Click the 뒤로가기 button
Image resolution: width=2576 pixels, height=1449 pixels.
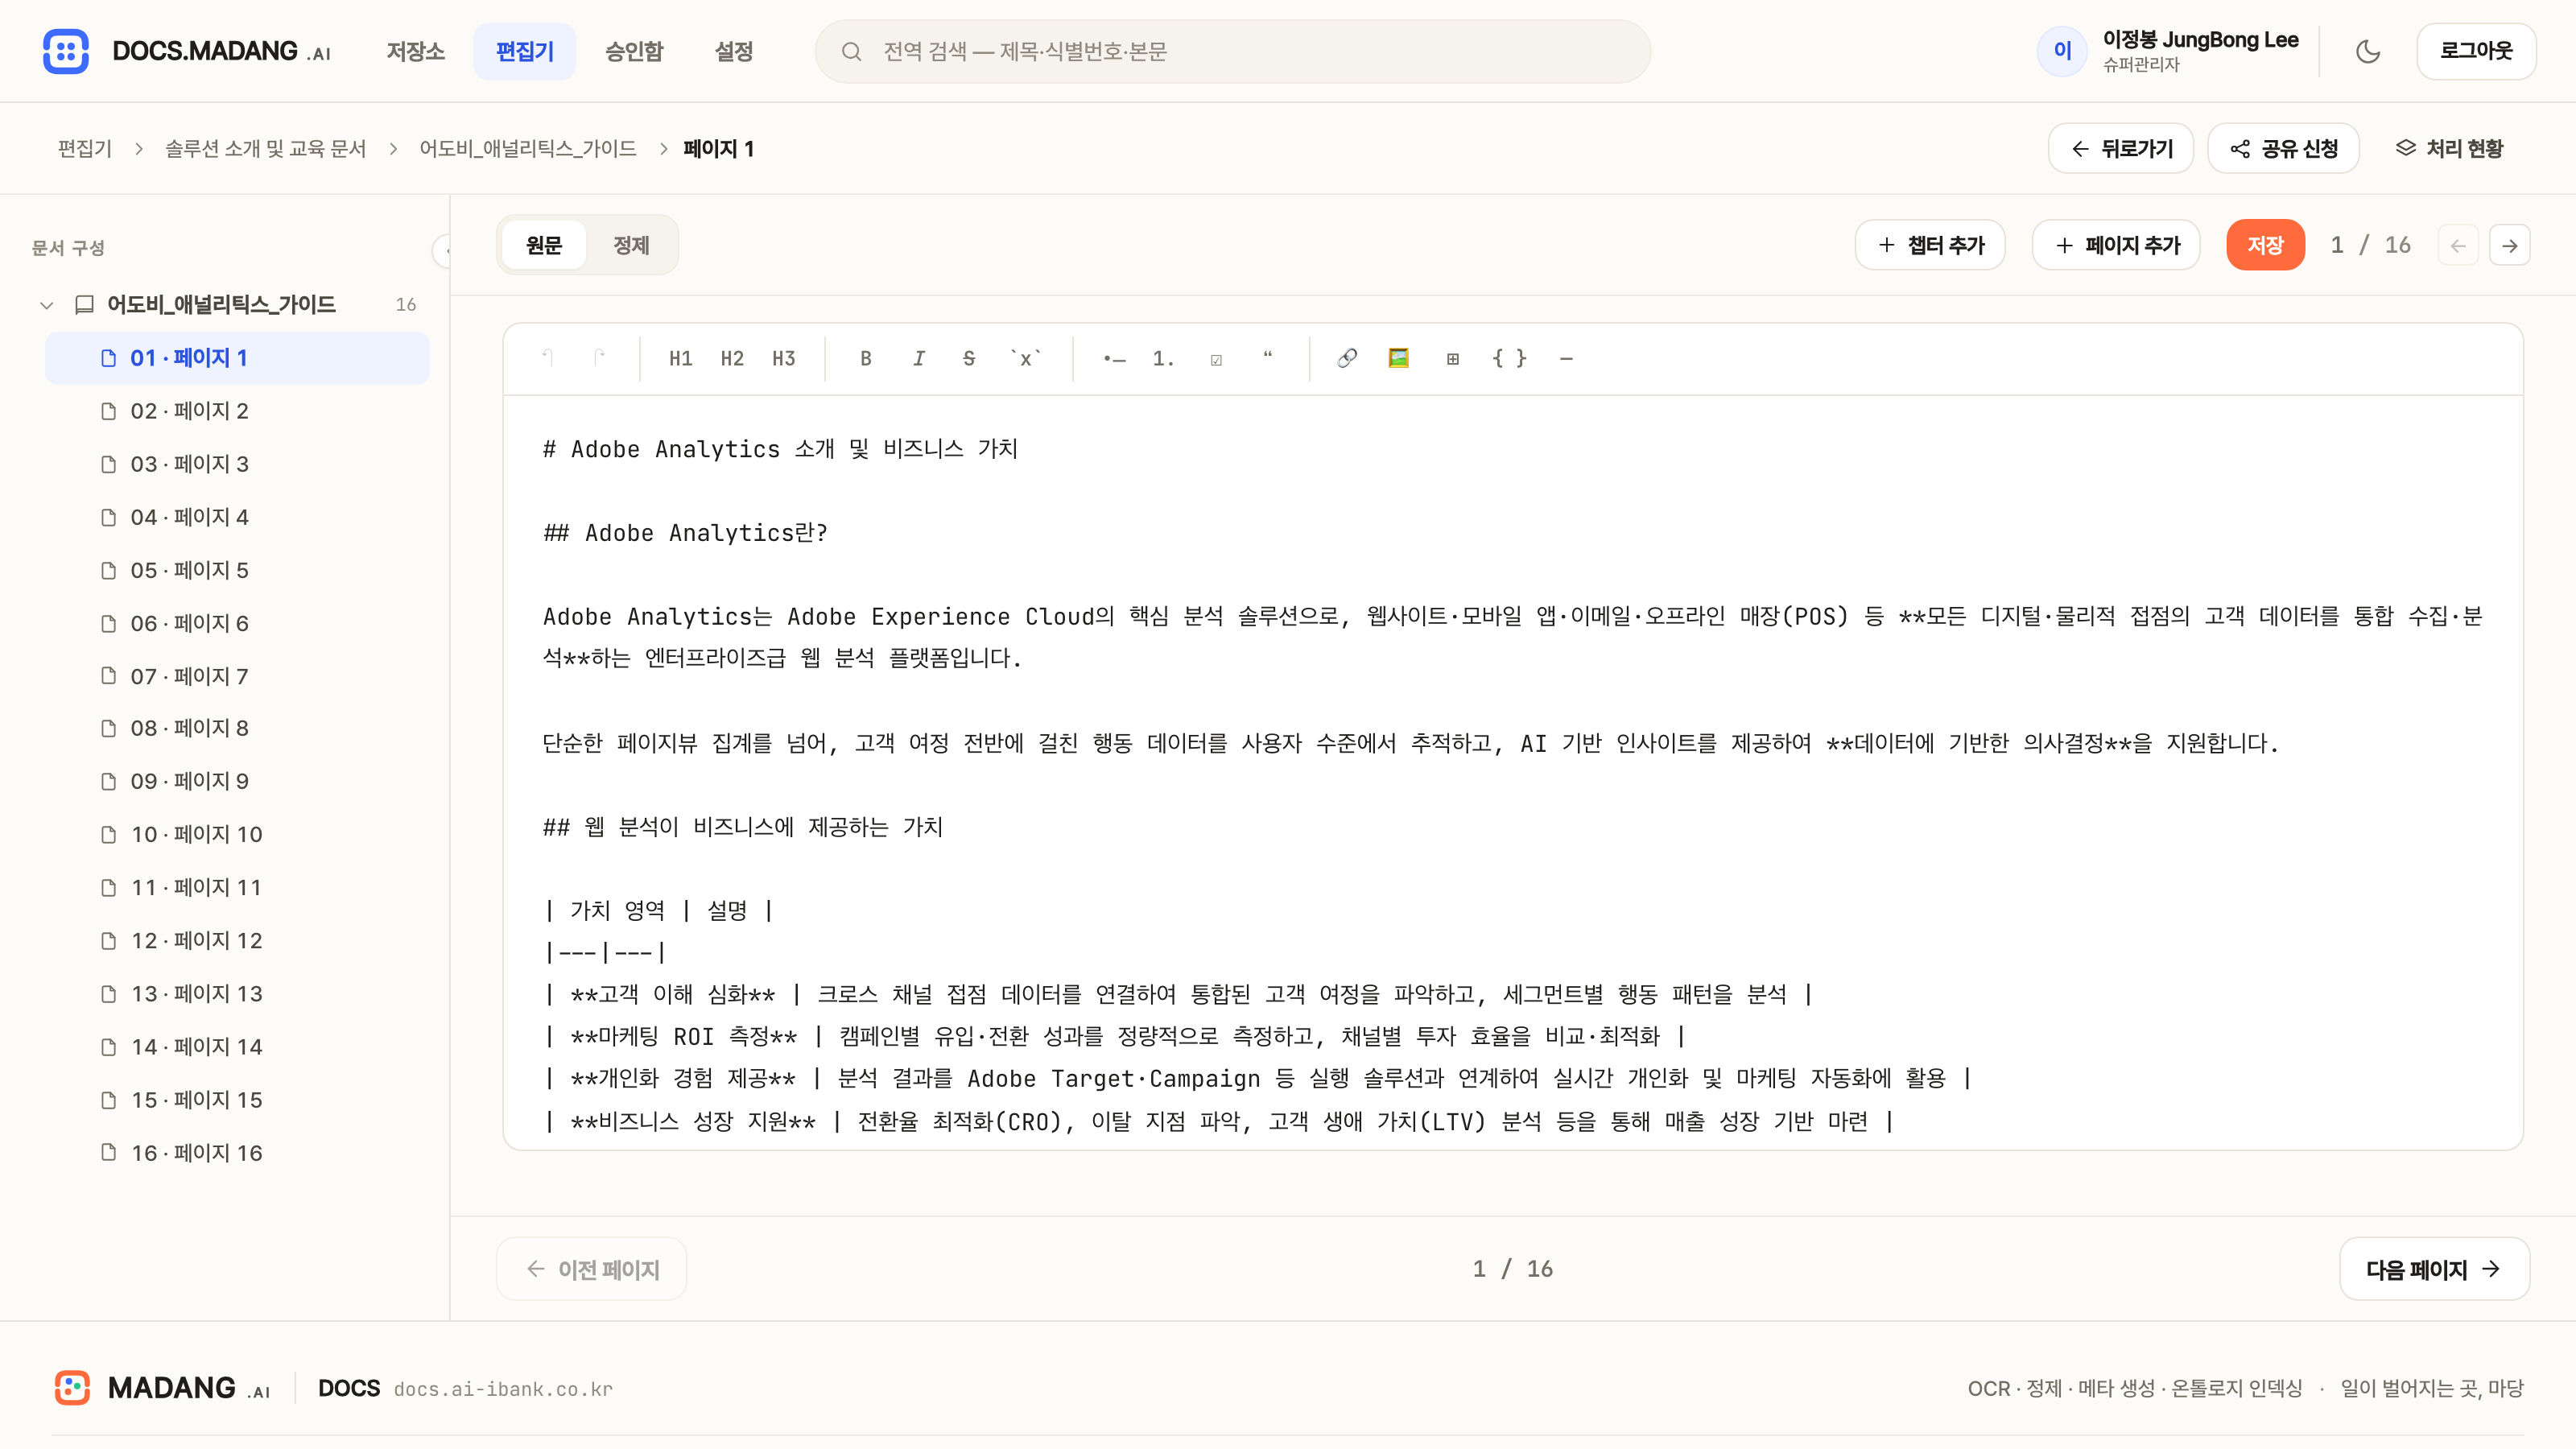2121,148
